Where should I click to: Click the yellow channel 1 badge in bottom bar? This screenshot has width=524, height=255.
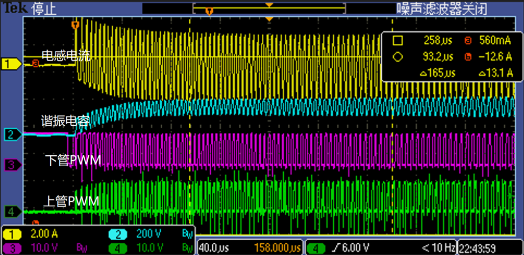pos(12,235)
